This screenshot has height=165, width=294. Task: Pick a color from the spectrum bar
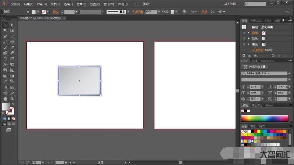coord(265,118)
